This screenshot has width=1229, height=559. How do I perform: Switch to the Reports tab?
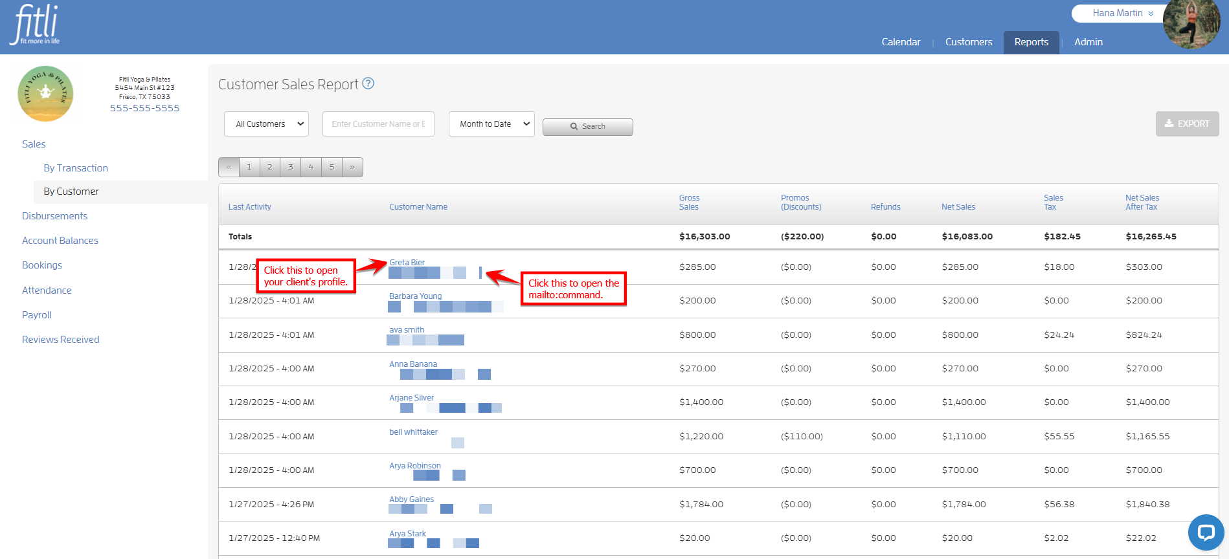pos(1032,42)
